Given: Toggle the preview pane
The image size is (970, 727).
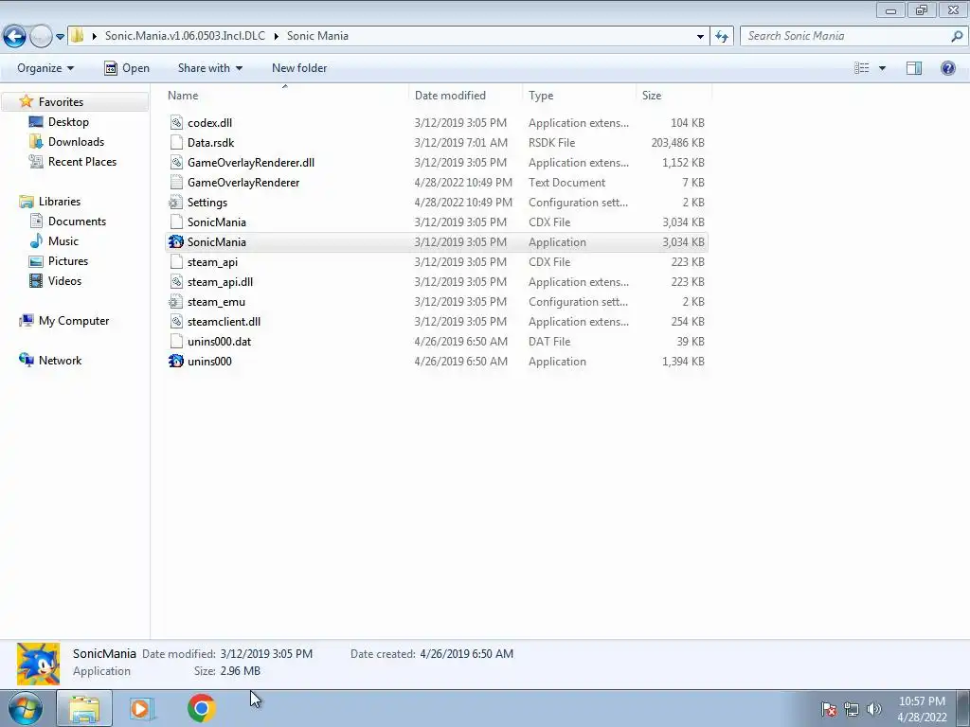Looking at the screenshot, I should (914, 68).
